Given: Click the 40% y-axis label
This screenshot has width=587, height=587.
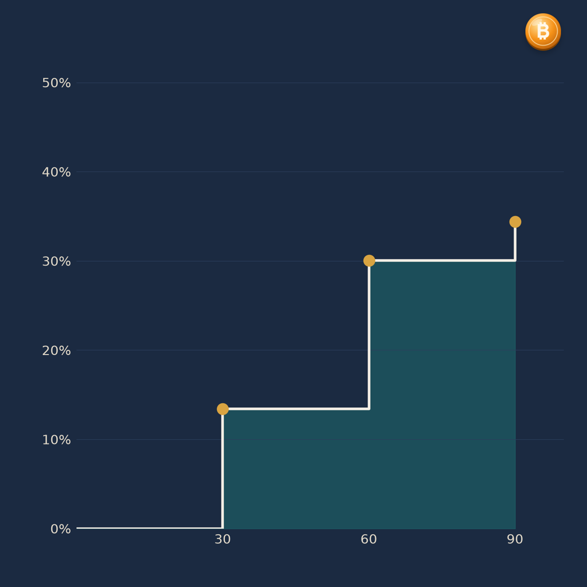Looking at the screenshot, I should [56, 172].
